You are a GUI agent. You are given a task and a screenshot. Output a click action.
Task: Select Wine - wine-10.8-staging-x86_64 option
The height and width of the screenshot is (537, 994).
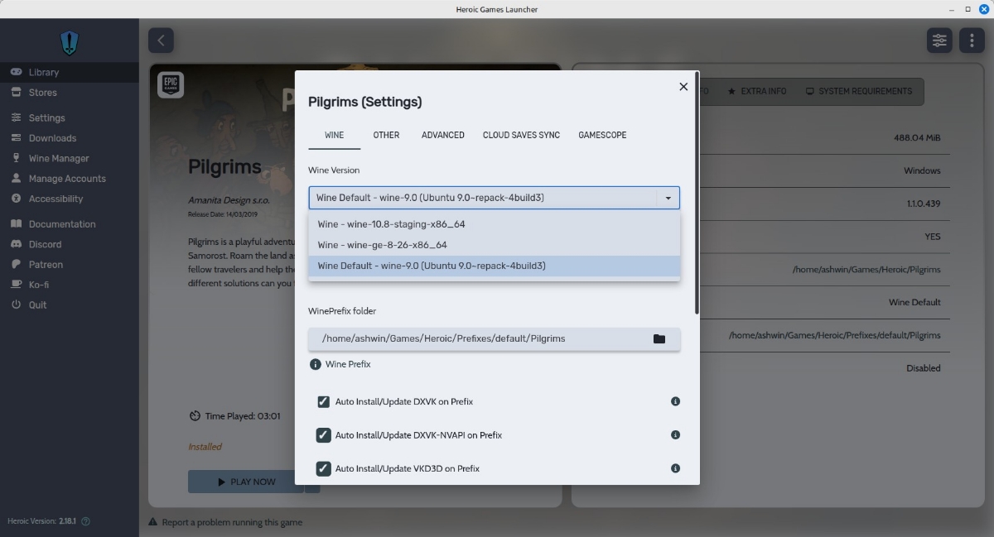pos(495,223)
